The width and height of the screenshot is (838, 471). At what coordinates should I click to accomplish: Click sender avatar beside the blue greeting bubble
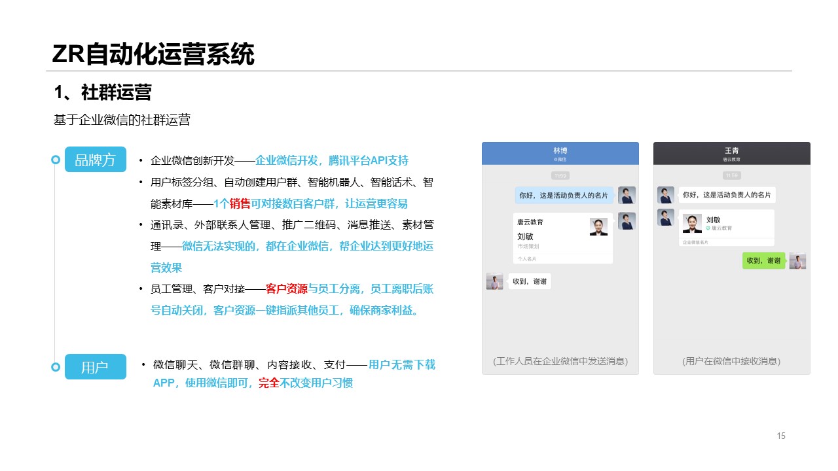click(x=627, y=195)
